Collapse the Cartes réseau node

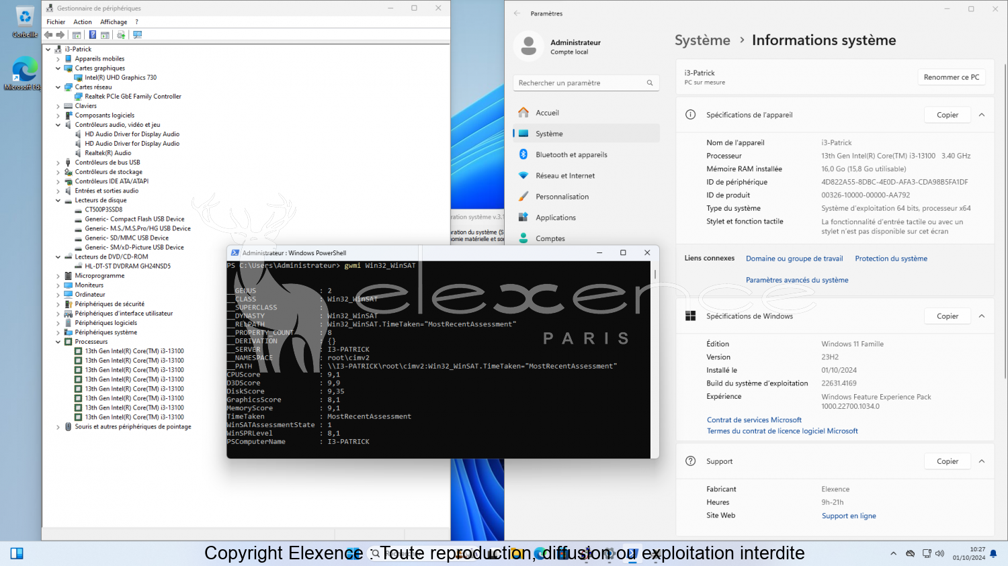(x=58, y=87)
